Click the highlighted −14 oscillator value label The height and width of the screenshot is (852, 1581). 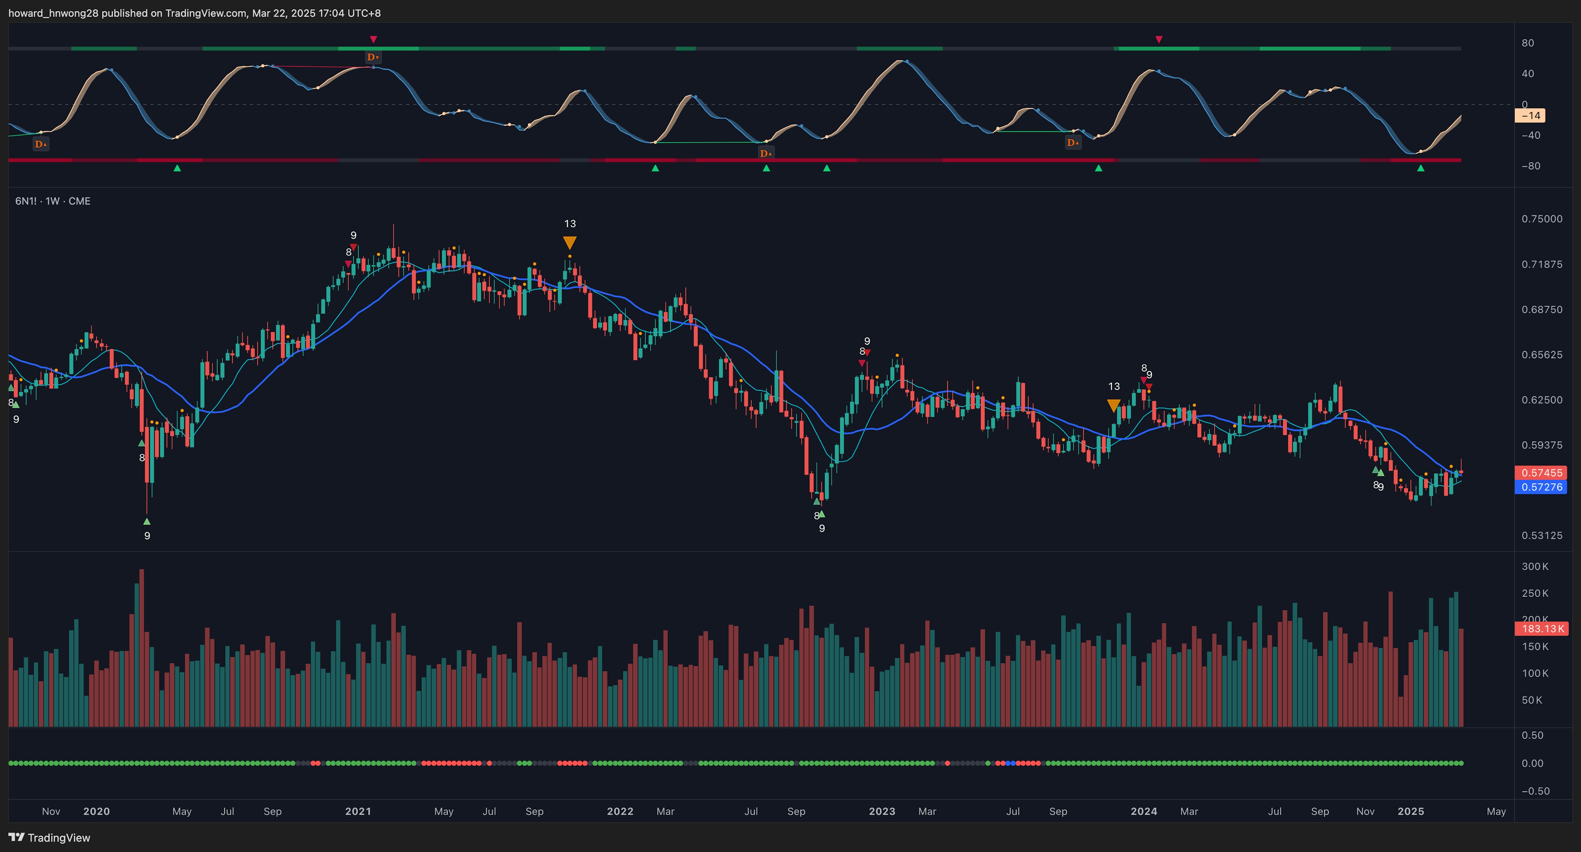click(1531, 115)
